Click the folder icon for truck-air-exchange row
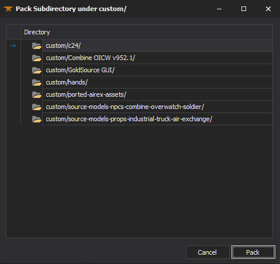Image resolution: width=280 pixels, height=264 pixels. 37,119
